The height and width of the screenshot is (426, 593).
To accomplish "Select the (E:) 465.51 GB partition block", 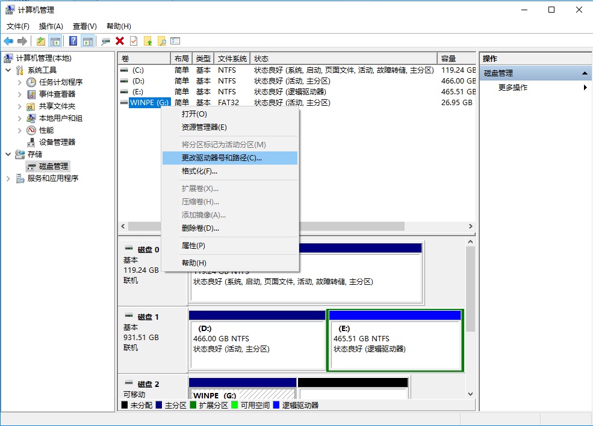I will tap(394, 345).
